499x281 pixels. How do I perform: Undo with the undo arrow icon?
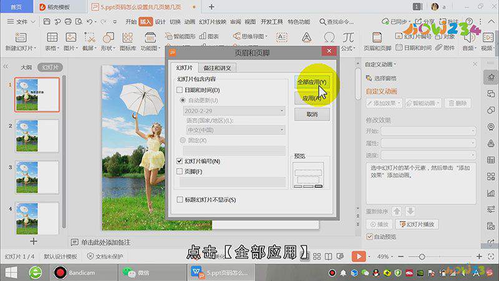tap(90, 22)
